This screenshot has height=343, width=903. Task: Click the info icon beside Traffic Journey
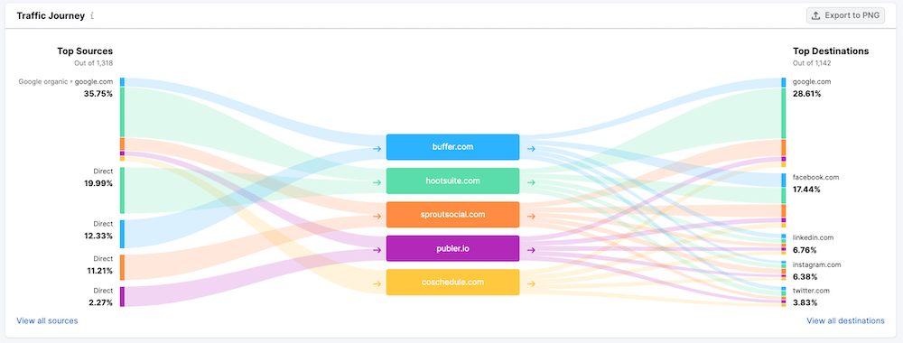click(92, 16)
